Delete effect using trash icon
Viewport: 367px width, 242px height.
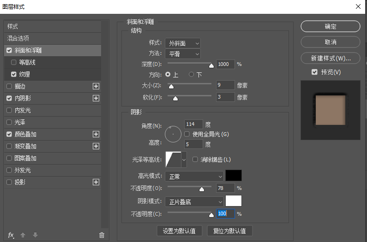click(102, 235)
